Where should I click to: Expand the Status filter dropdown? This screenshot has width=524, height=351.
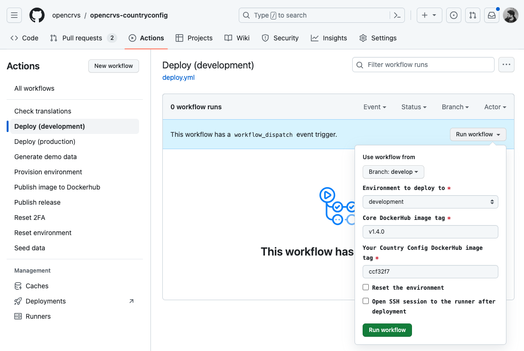413,107
